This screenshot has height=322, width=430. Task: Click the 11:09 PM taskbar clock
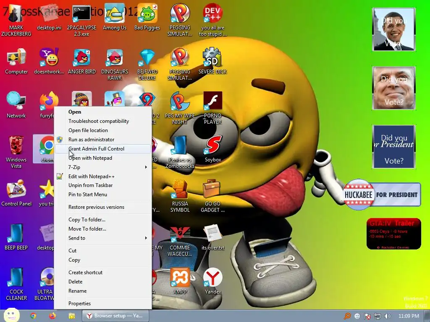click(409, 316)
